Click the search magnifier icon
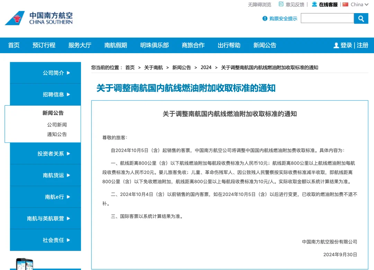The width and height of the screenshot is (374, 270). pos(361,18)
